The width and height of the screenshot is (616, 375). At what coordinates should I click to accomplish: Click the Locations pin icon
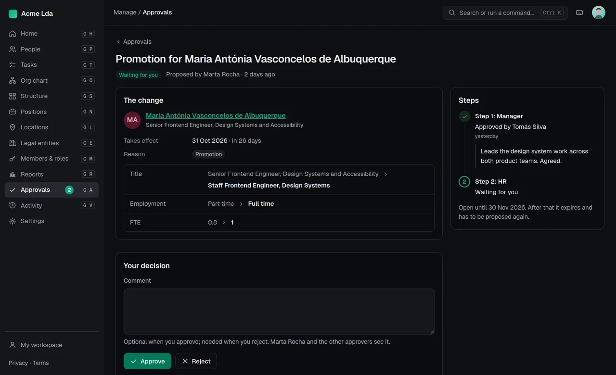click(13, 127)
